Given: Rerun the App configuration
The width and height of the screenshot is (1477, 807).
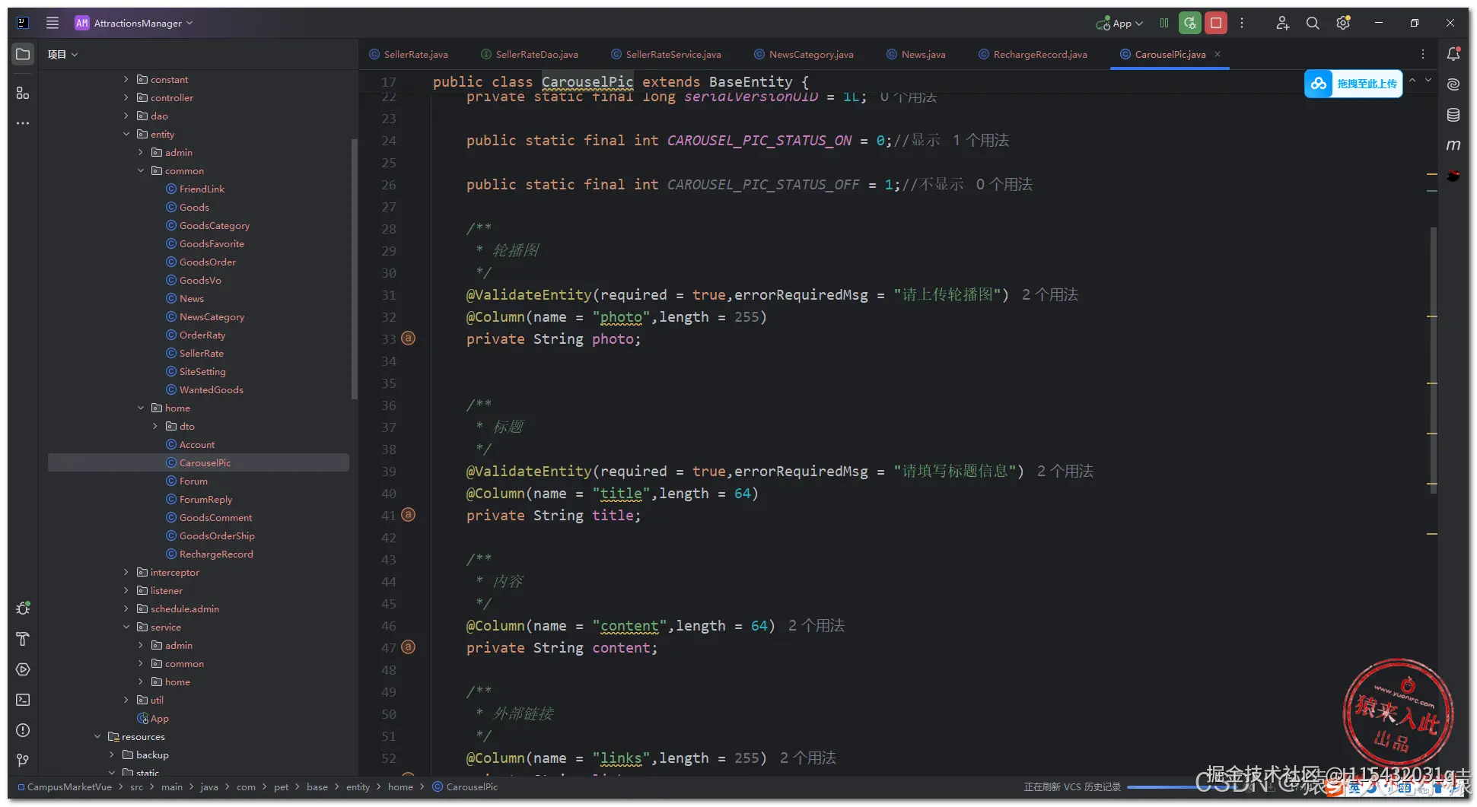Looking at the screenshot, I should [x=1190, y=23].
